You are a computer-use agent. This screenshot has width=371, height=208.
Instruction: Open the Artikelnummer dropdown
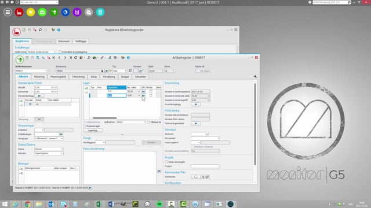[x=46, y=70]
